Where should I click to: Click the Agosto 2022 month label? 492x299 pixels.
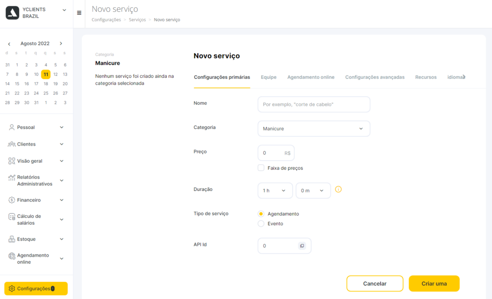(35, 44)
